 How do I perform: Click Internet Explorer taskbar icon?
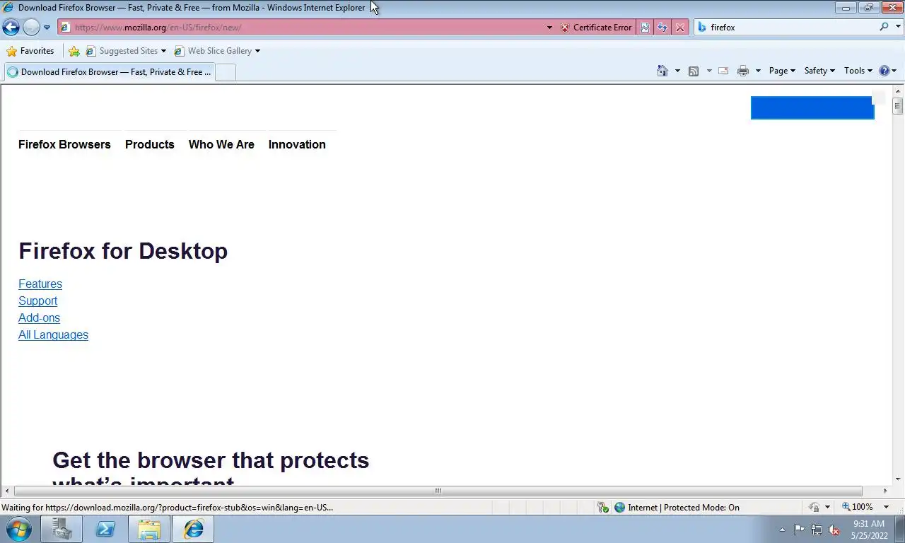tap(193, 529)
